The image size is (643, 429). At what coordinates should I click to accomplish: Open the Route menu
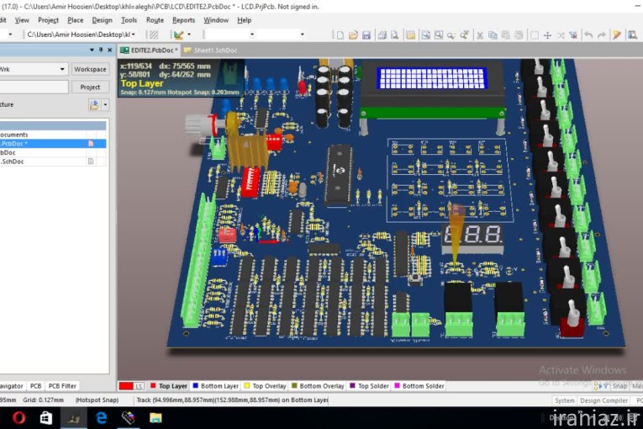click(155, 19)
